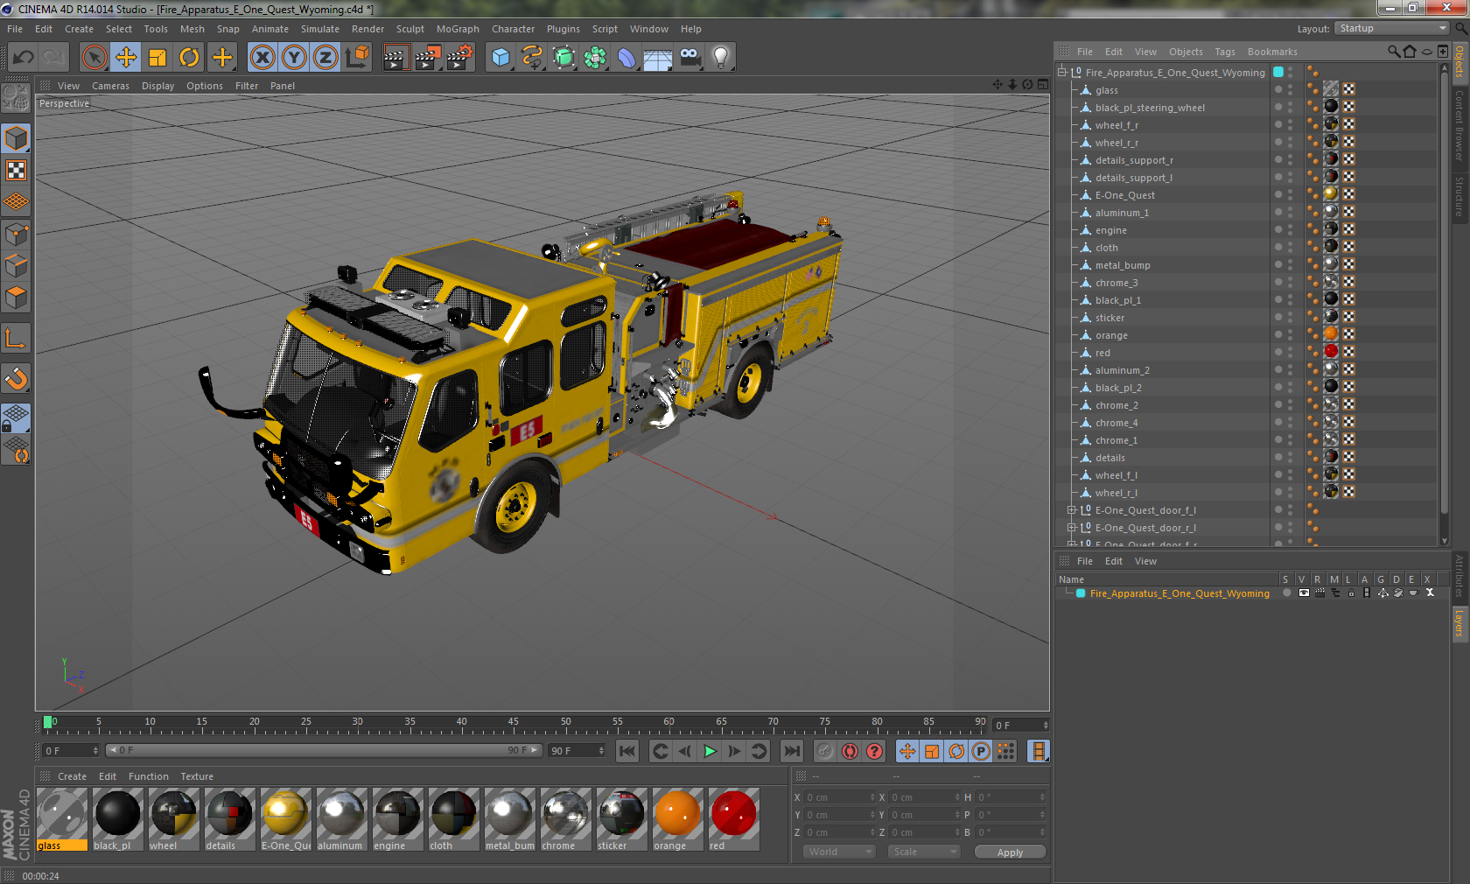
Task: Open the vertical Content Browser tab
Action: coord(1459,124)
